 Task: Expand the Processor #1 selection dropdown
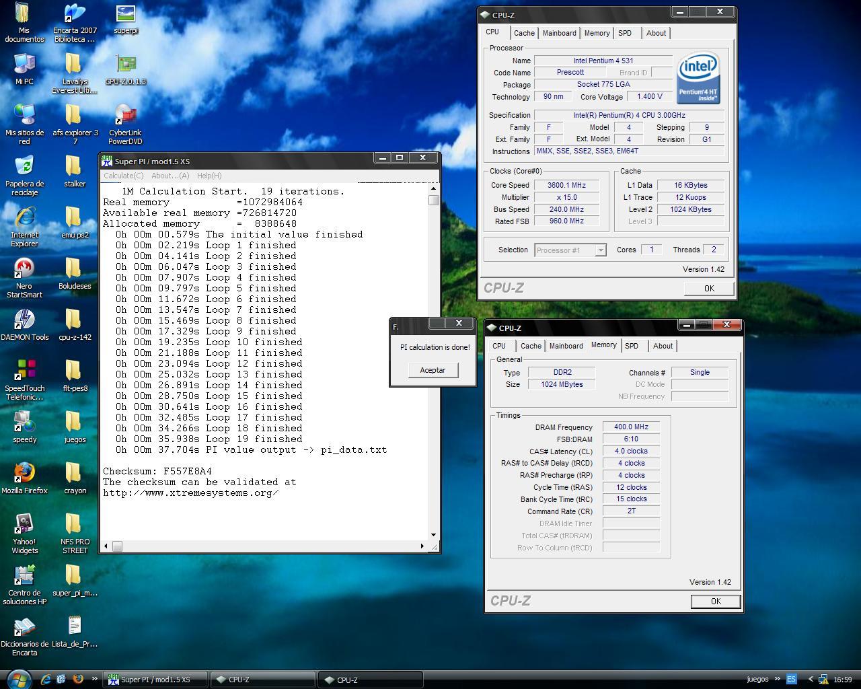coord(601,250)
